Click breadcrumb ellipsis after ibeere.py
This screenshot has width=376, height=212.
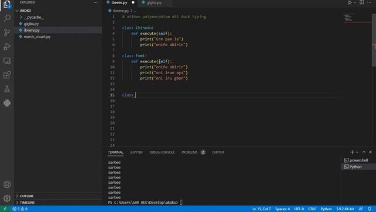click(x=135, y=11)
